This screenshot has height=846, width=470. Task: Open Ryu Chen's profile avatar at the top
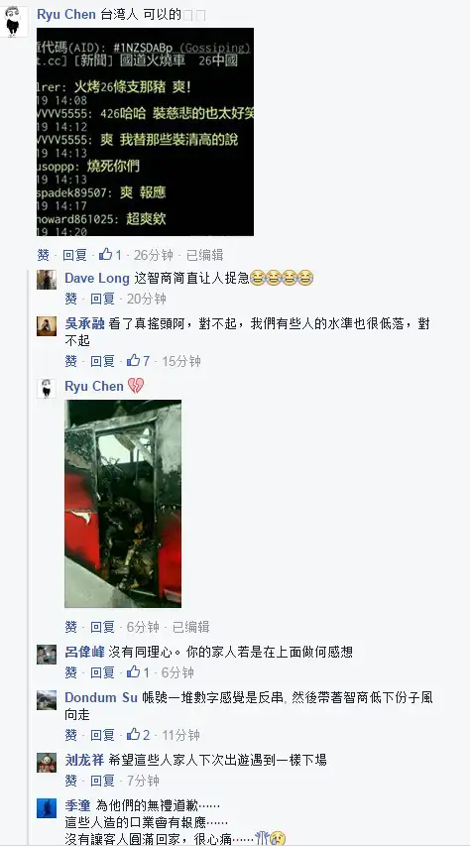coord(11,21)
